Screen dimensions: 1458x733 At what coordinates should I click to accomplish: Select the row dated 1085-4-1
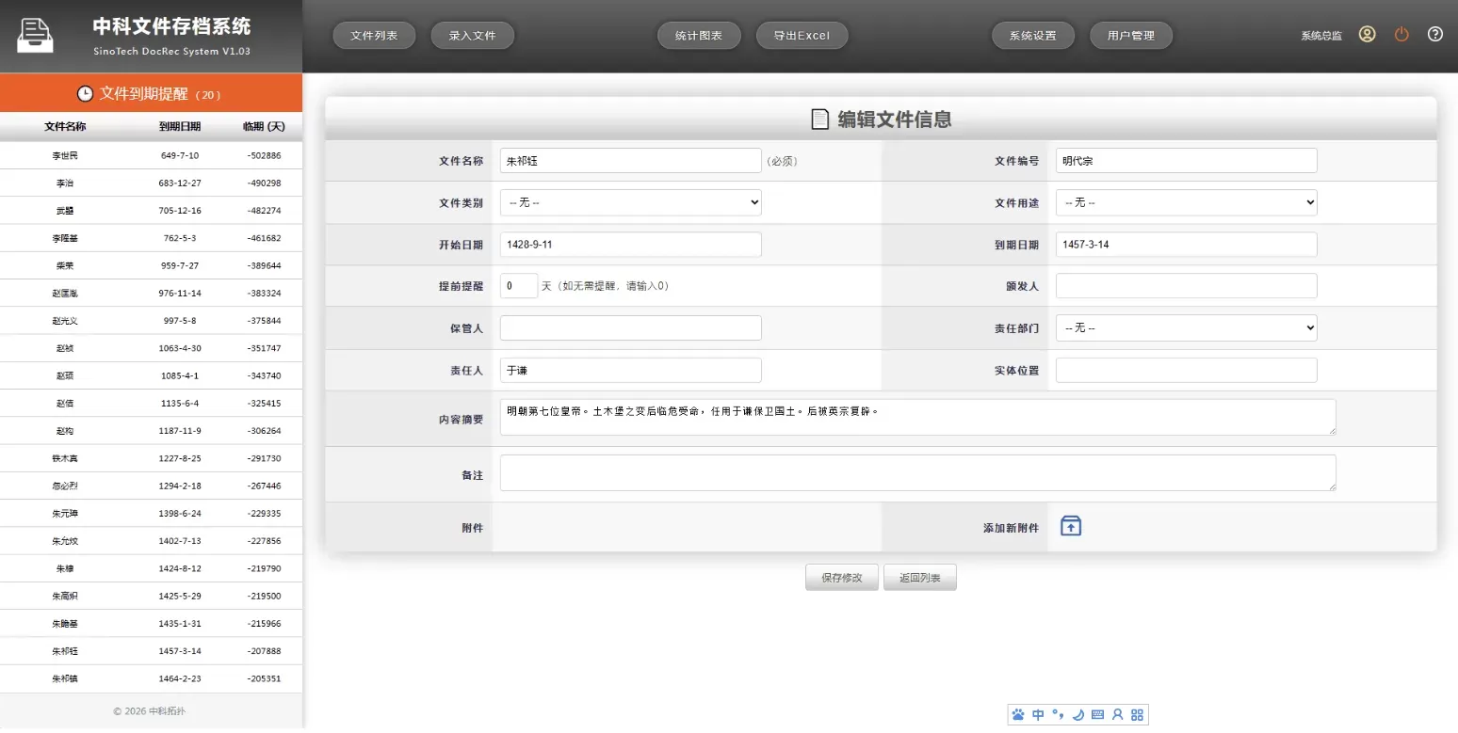pos(151,375)
